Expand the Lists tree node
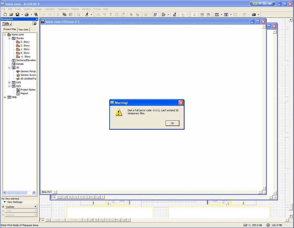Image resolution: width=294 pixels, height=228 pixels. click(x=9, y=82)
